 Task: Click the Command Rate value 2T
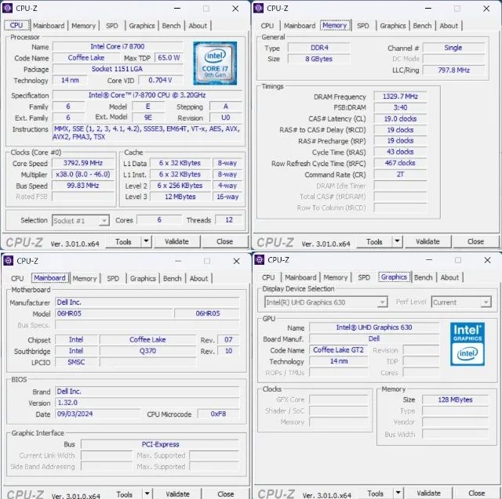[400, 175]
